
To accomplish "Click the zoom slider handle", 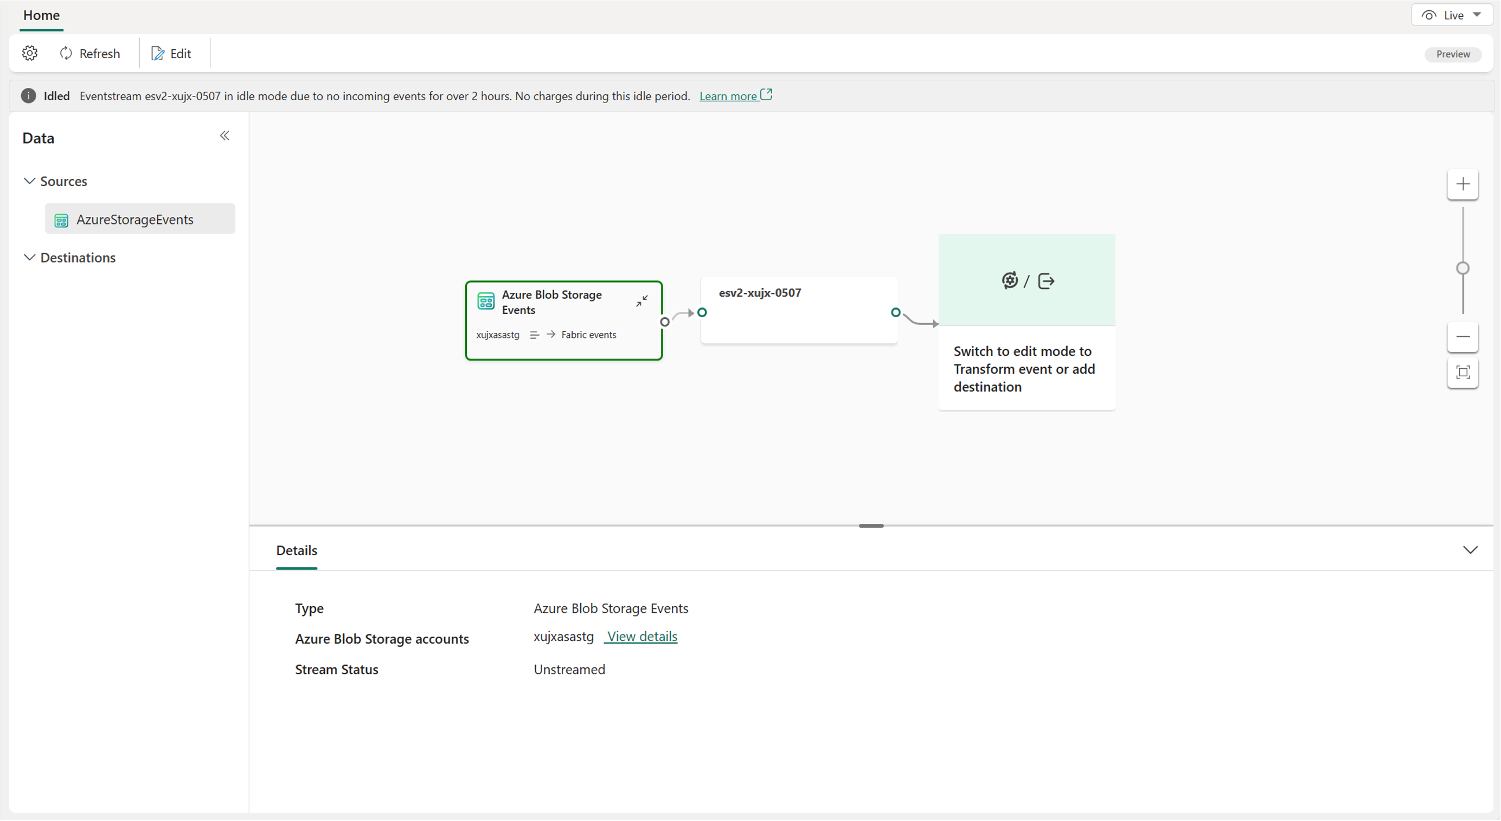I will [x=1462, y=268].
